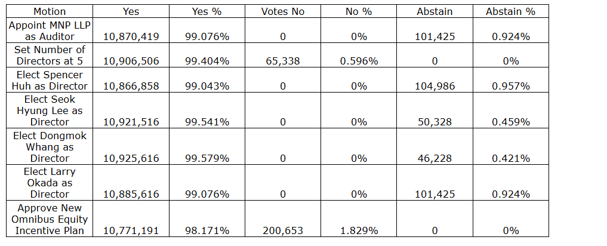
Task: Select the Yes % column header
Action: tap(207, 11)
